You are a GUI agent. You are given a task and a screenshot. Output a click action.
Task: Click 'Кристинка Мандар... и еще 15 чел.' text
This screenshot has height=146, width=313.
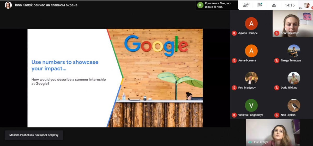(x=219, y=5)
